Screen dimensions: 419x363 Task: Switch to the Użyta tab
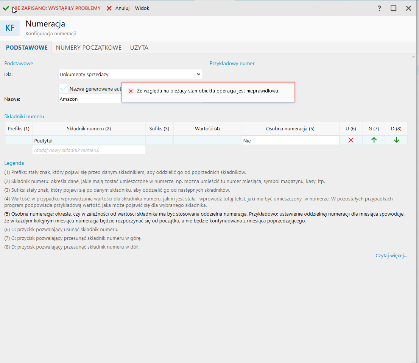139,48
